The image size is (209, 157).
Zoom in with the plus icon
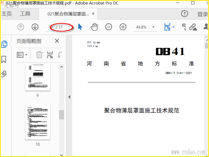click(x=123, y=27)
